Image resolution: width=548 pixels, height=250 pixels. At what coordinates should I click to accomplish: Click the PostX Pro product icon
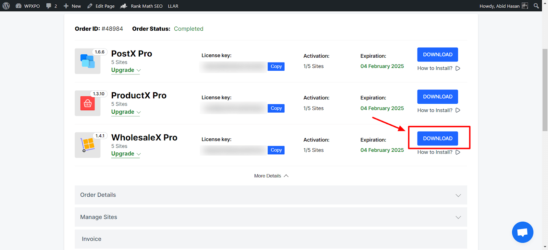(88, 61)
